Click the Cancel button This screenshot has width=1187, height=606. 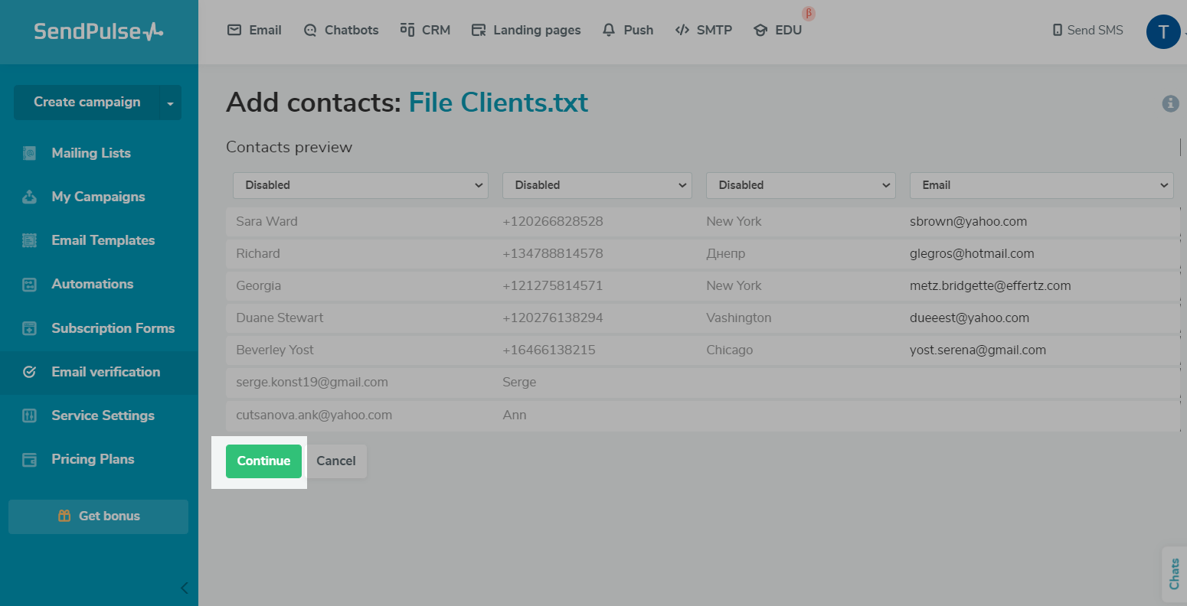(336, 461)
